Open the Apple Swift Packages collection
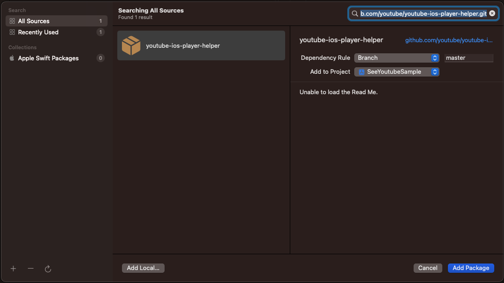 coord(57,58)
